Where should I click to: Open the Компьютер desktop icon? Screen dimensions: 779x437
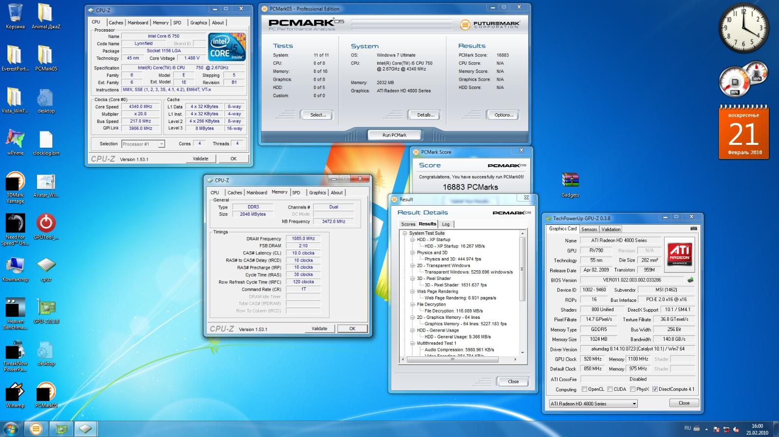pyautogui.click(x=15, y=270)
